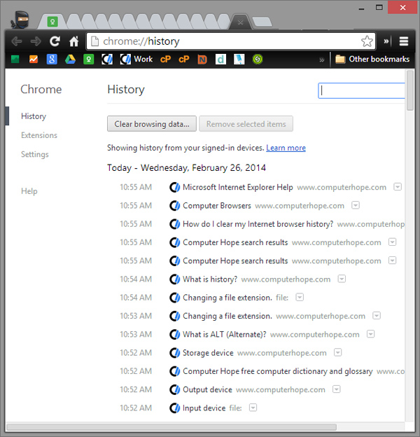
Task: Follow the Learn more link
Action: [286, 148]
